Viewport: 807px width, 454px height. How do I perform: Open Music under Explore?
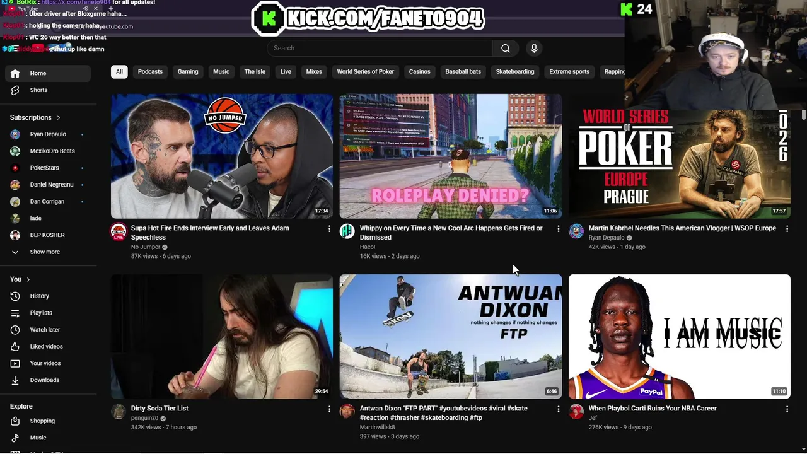[x=48, y=438]
